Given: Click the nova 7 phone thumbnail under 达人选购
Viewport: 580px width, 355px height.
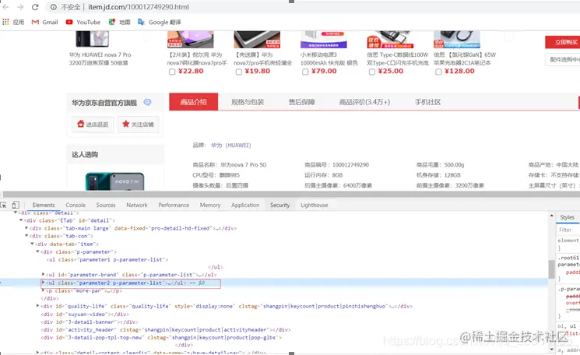Looking at the screenshot, I should pyautogui.click(x=114, y=181).
